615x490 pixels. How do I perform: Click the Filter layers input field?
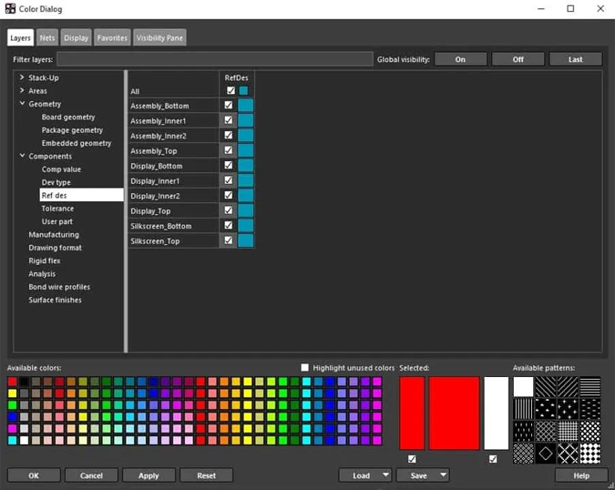point(214,59)
